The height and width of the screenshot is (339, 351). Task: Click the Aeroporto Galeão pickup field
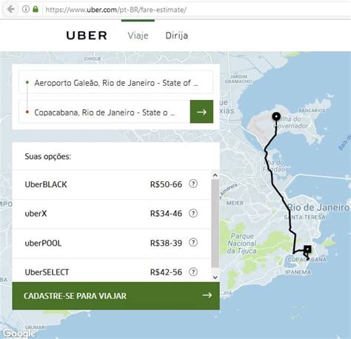[x=116, y=83]
